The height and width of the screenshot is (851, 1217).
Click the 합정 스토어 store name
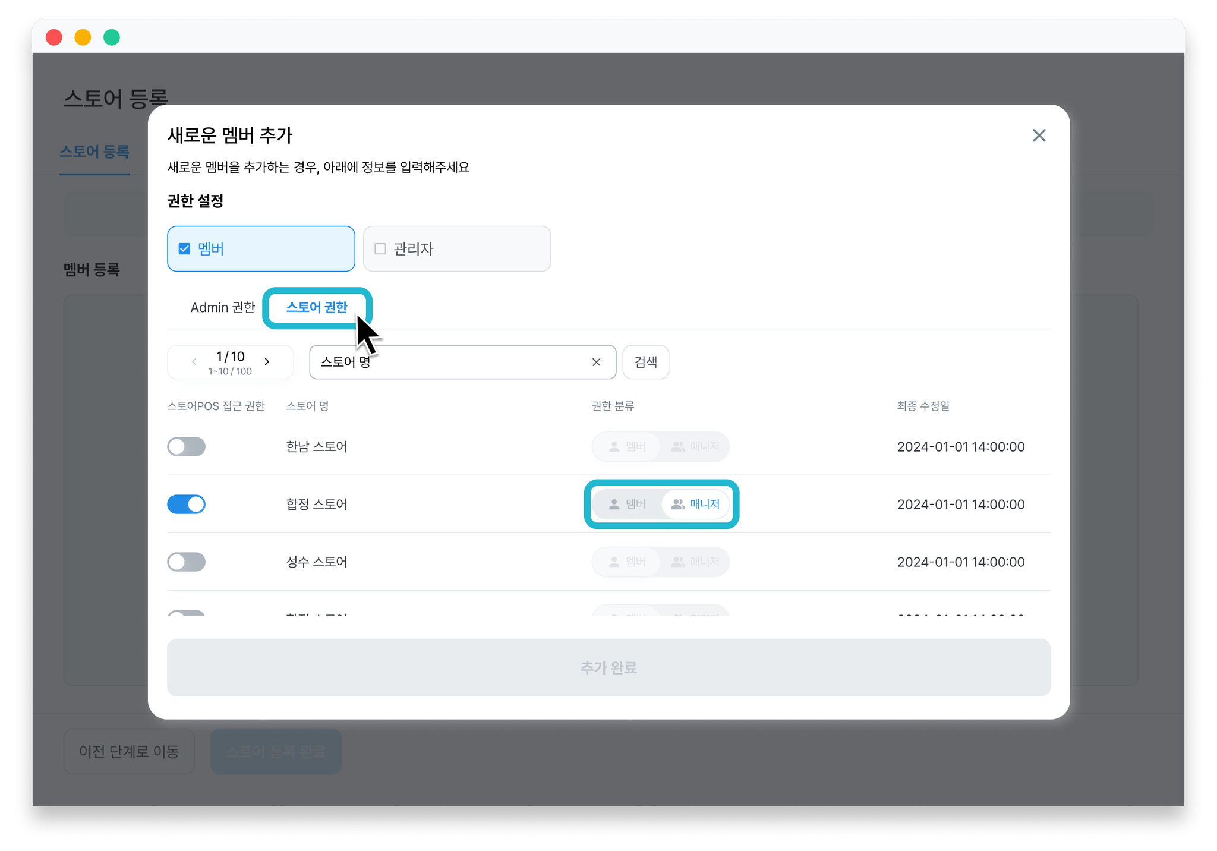317,504
